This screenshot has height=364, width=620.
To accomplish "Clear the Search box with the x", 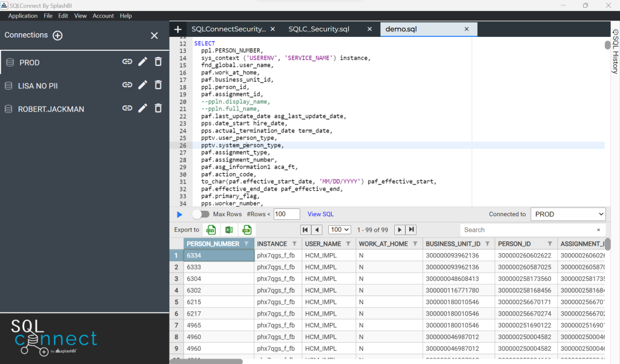I will (x=598, y=230).
